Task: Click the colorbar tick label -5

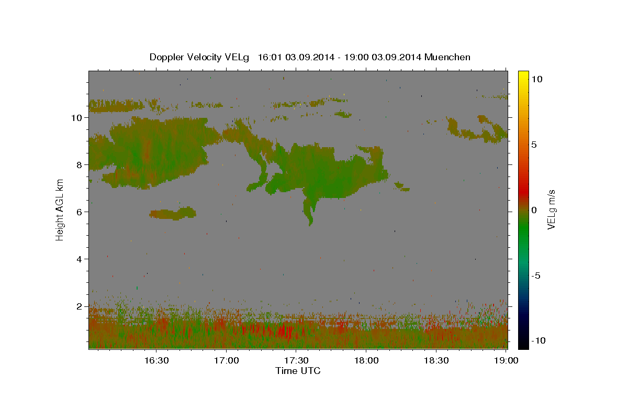Action: tap(535, 275)
